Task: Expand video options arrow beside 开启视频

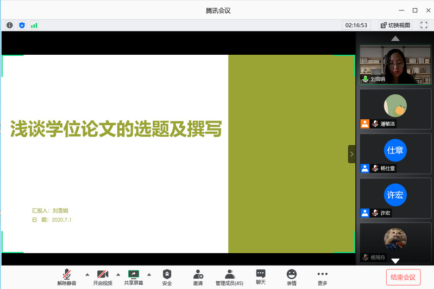Action: pos(118,274)
